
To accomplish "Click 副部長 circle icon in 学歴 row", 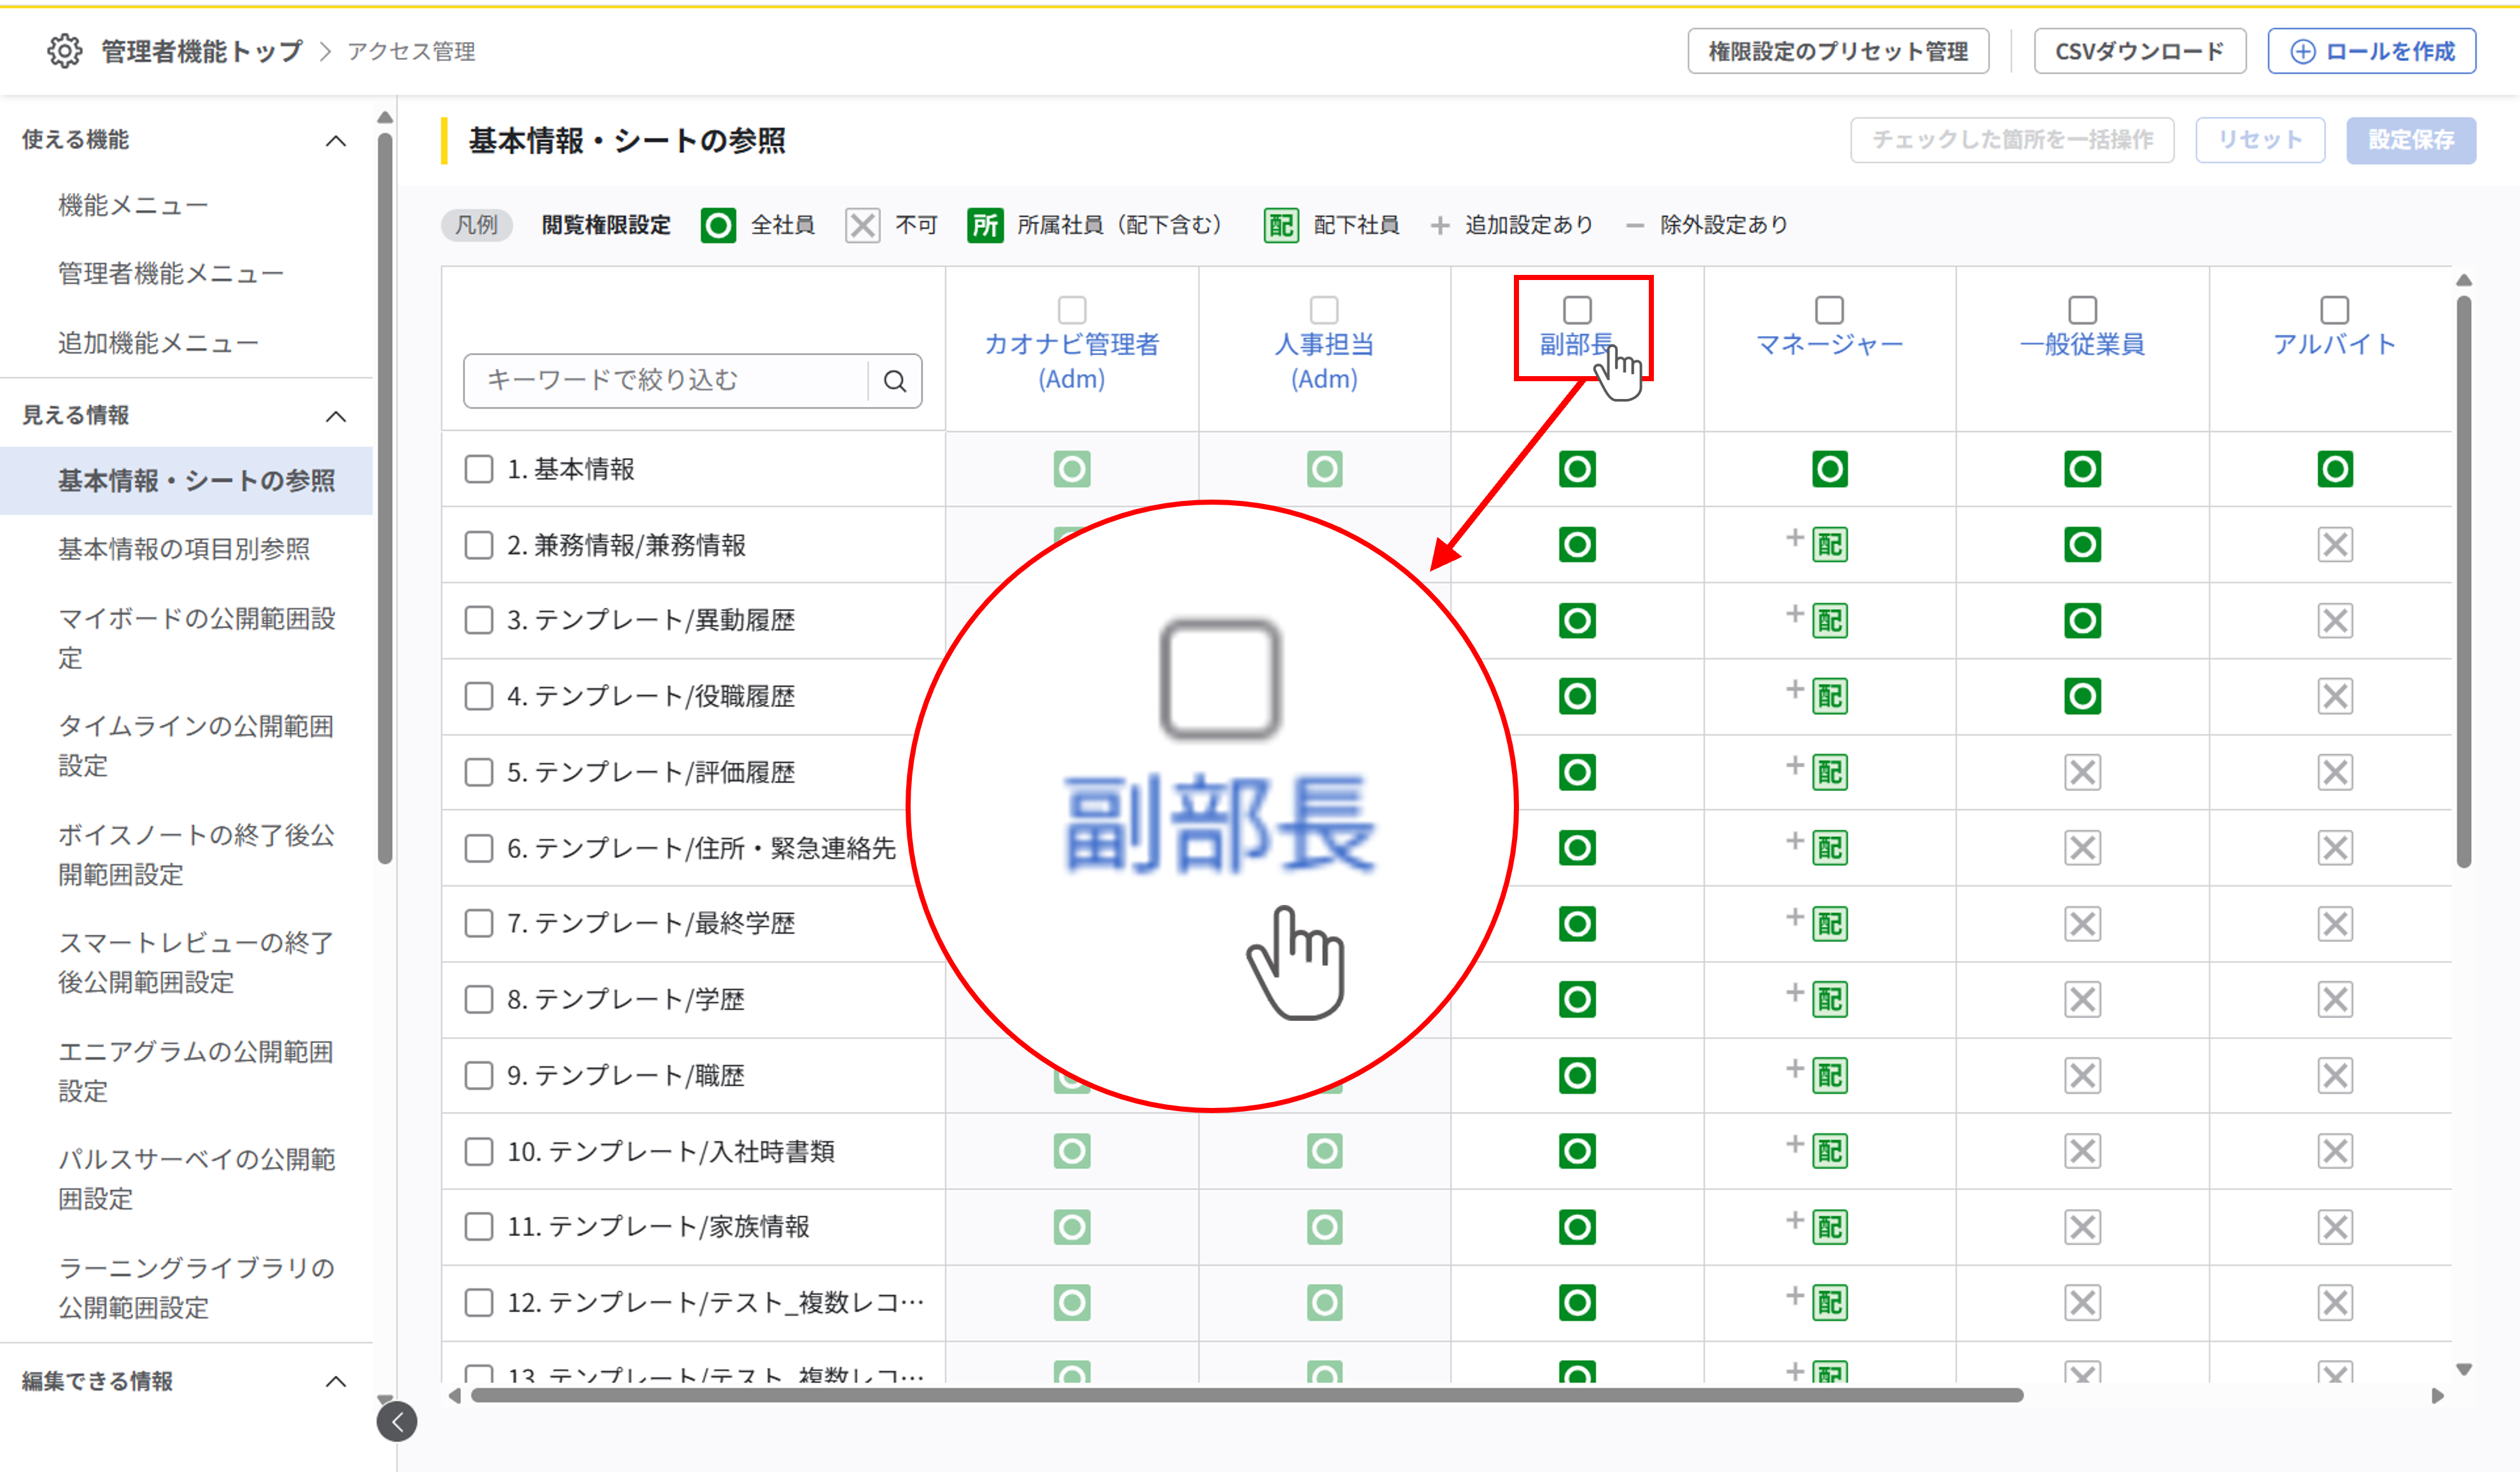I will click(x=1577, y=999).
